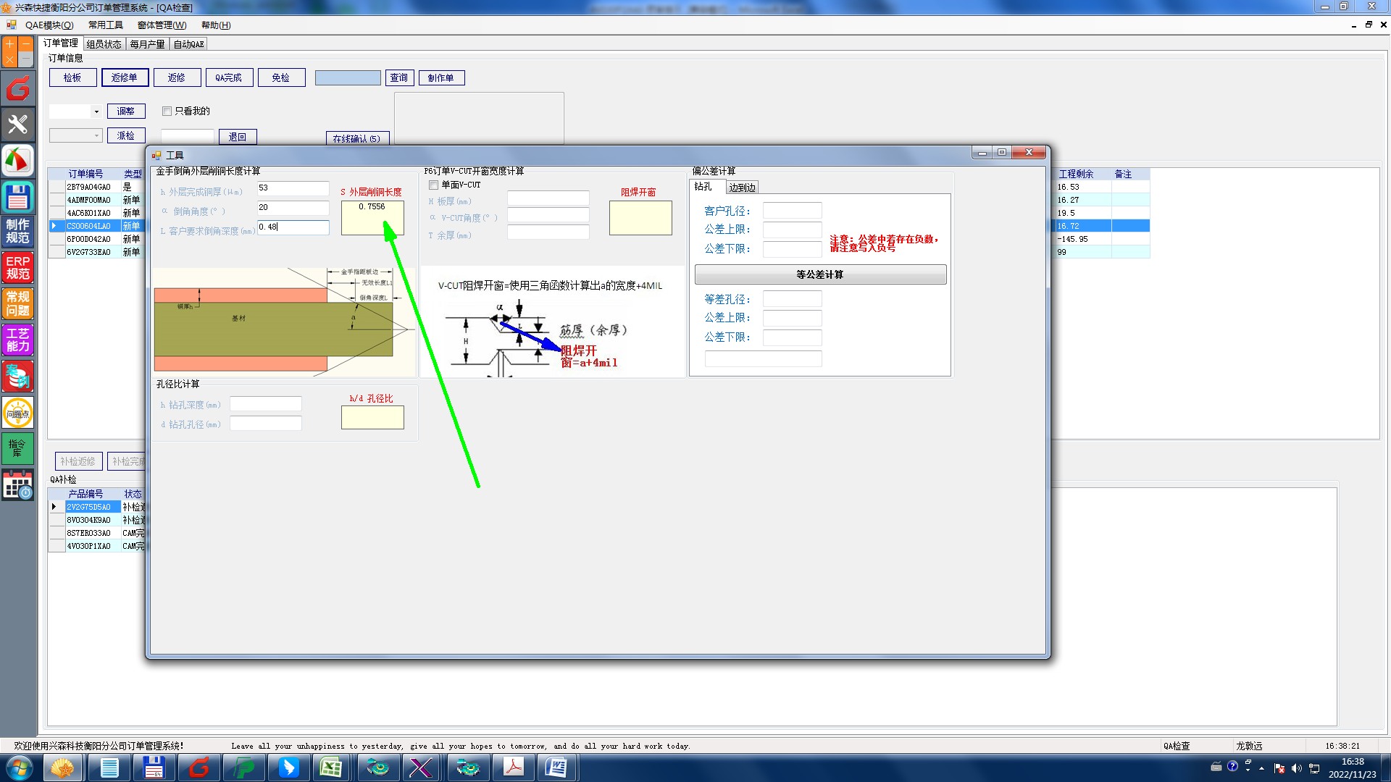Select order row 4AC6K01XA0
The width and height of the screenshot is (1391, 782).
(89, 214)
